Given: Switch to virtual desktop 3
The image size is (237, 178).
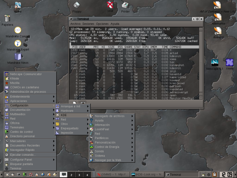Looking at the screenshot, I should 79,175.
